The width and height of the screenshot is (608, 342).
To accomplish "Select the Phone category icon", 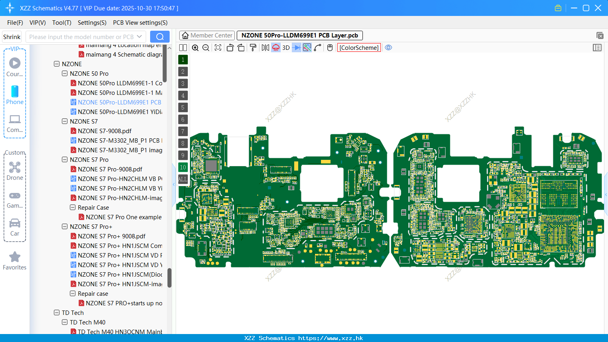I will pyautogui.click(x=15, y=95).
